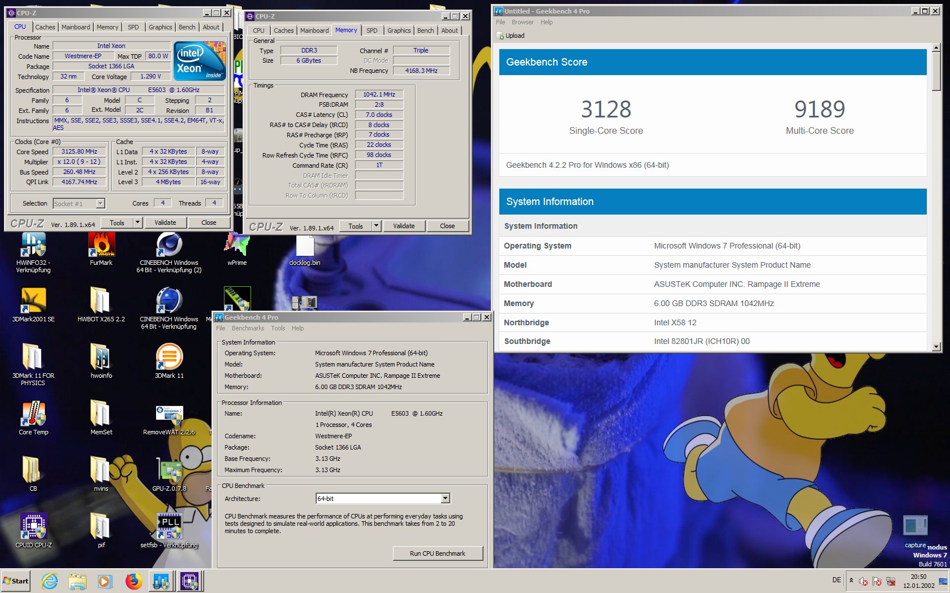This screenshot has width=950, height=593.
Task: Launch FurMark desktop icon
Action: (101, 249)
